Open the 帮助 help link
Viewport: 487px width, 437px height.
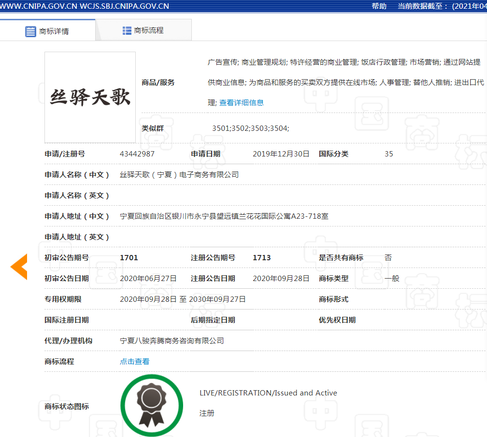[x=379, y=6]
